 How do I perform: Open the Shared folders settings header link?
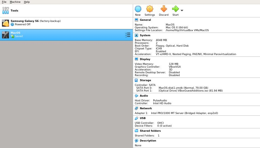[x=150, y=131]
